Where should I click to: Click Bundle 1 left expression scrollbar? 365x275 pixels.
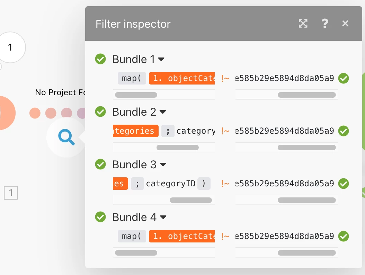click(136, 95)
